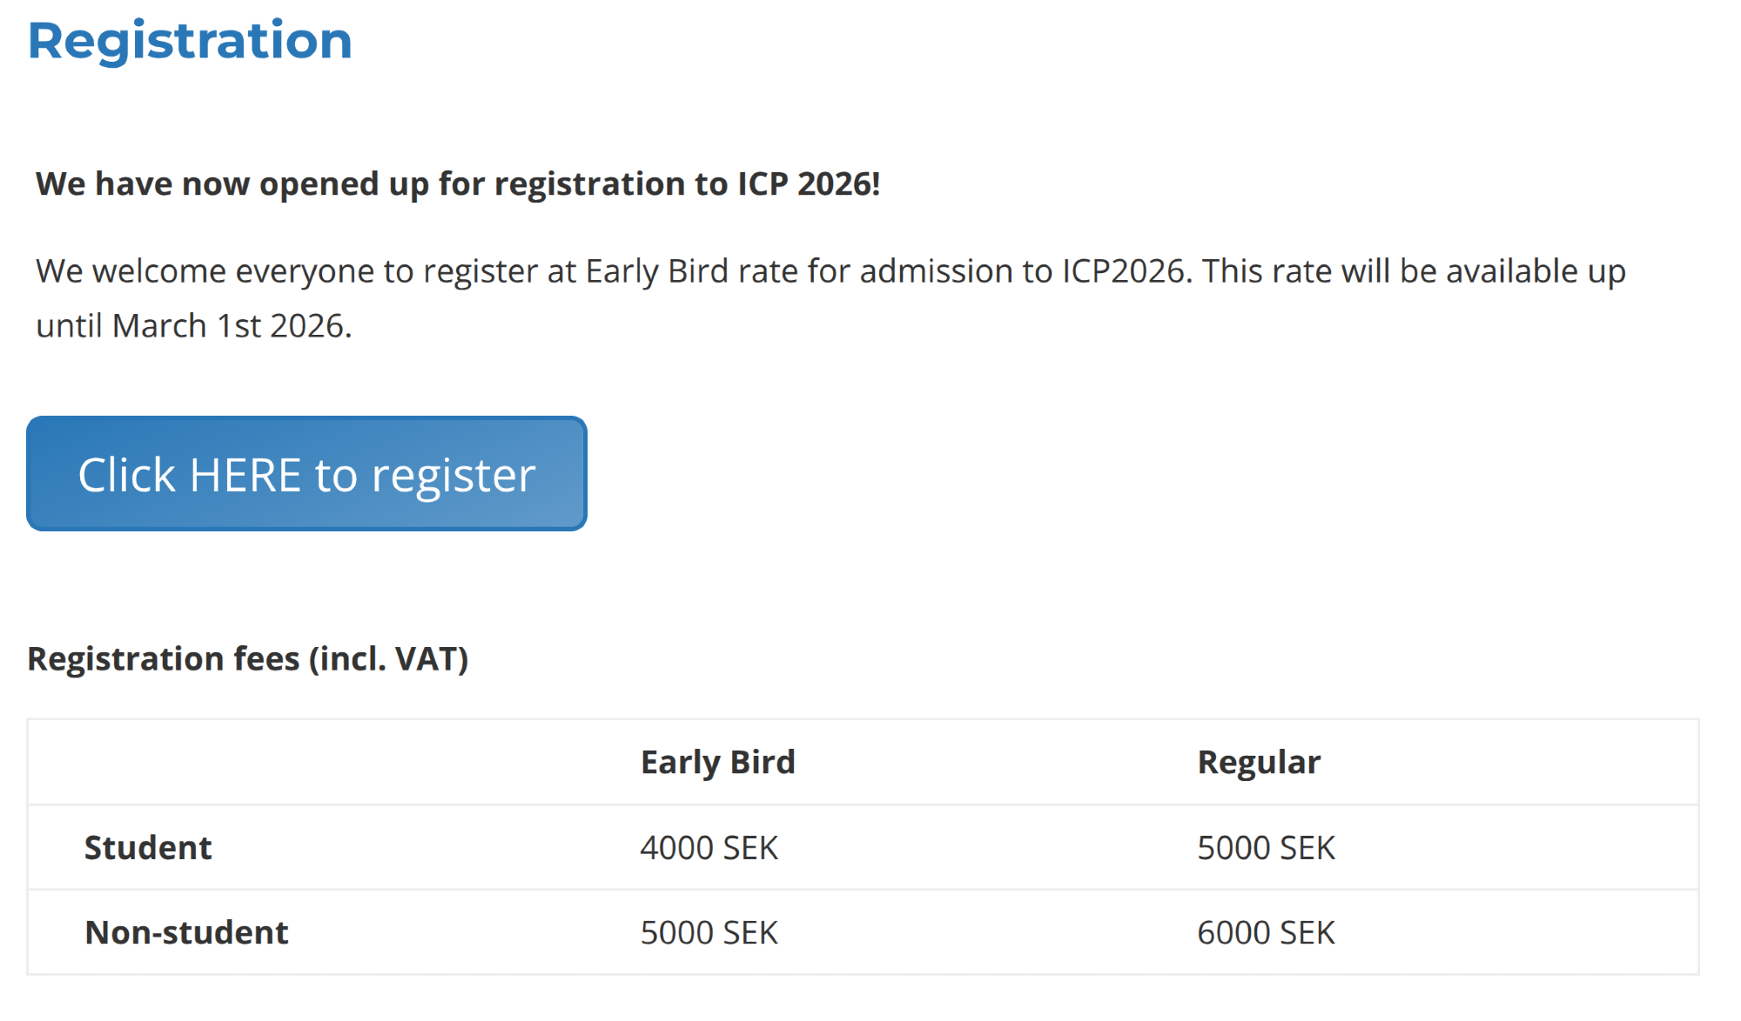This screenshot has height=1021, width=1741.
Task: Click the 'Registration fees (incl. VAT)' heading
Action: [x=248, y=659]
